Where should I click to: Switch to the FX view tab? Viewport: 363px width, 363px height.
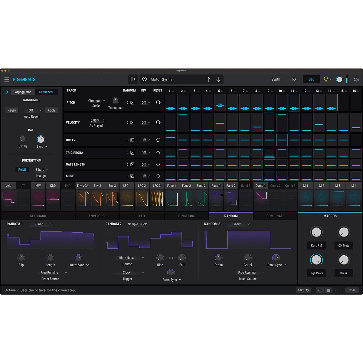294,80
